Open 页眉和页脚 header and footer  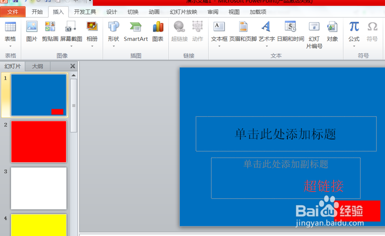click(x=243, y=32)
